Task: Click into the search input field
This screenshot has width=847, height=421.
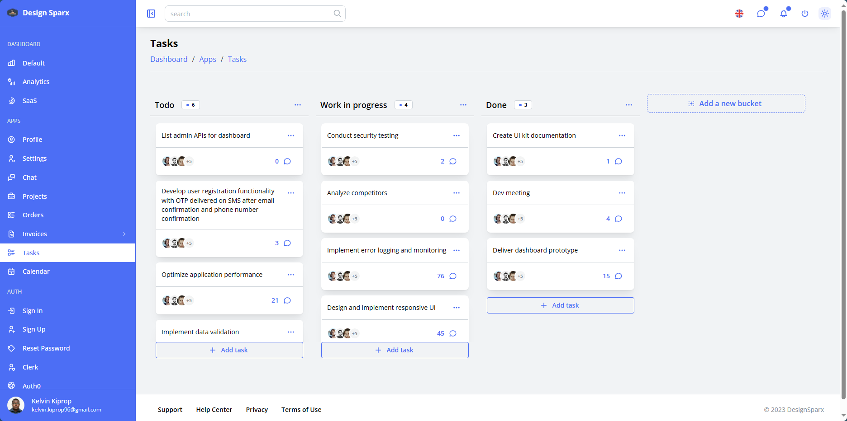Action: tap(249, 14)
